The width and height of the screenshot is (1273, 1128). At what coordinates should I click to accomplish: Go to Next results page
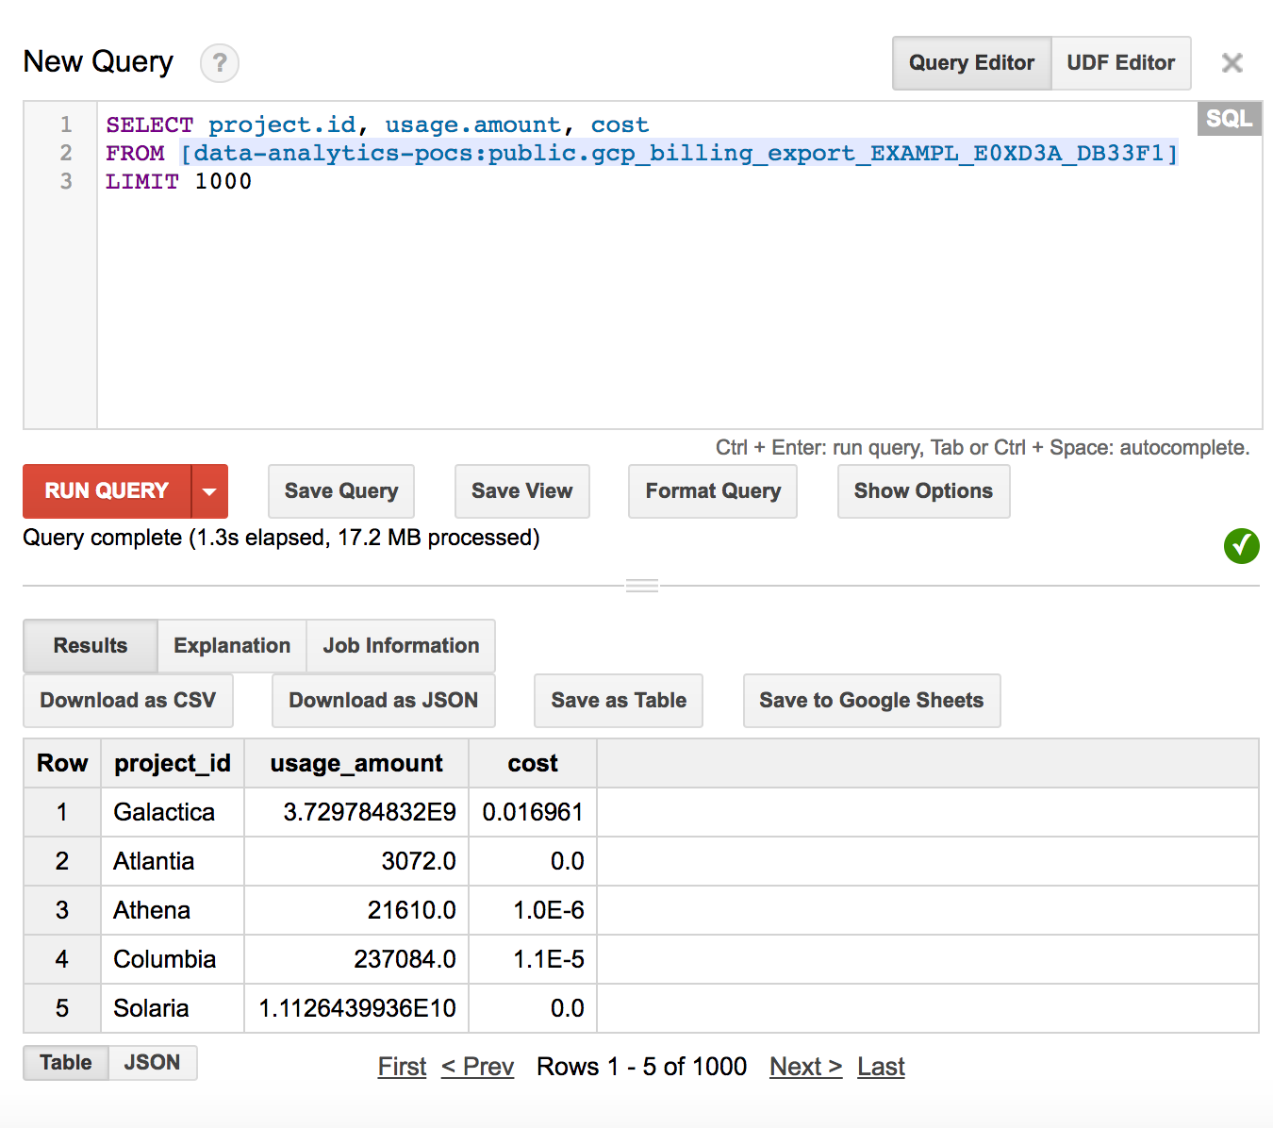point(805,1067)
